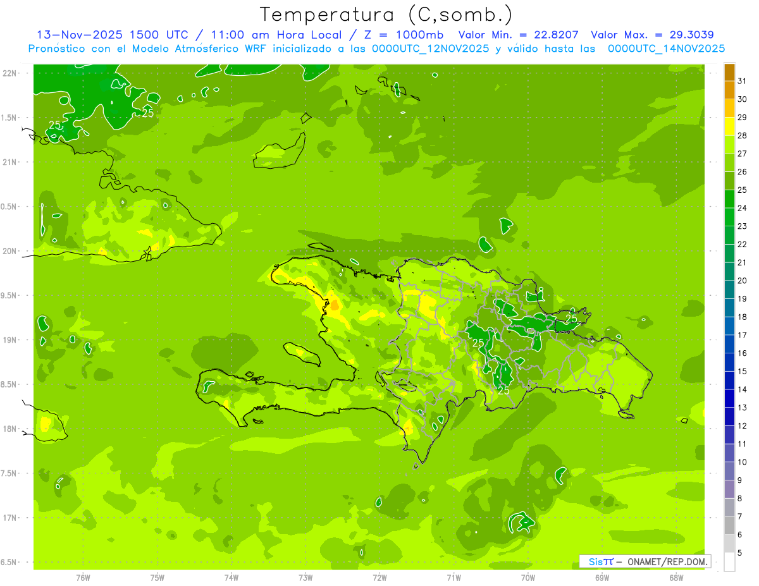
Task: Click the color bar scale number "29"
Action: click(743, 118)
